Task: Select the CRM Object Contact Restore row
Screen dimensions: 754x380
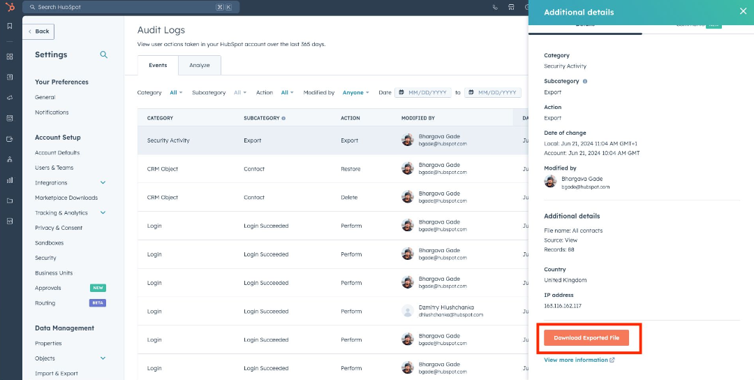Action: coord(333,169)
